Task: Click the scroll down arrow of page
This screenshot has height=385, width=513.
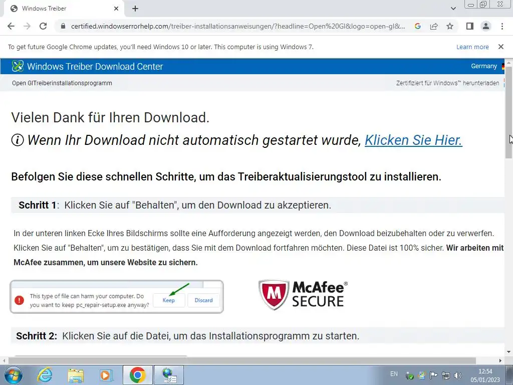Action: [x=508, y=352]
